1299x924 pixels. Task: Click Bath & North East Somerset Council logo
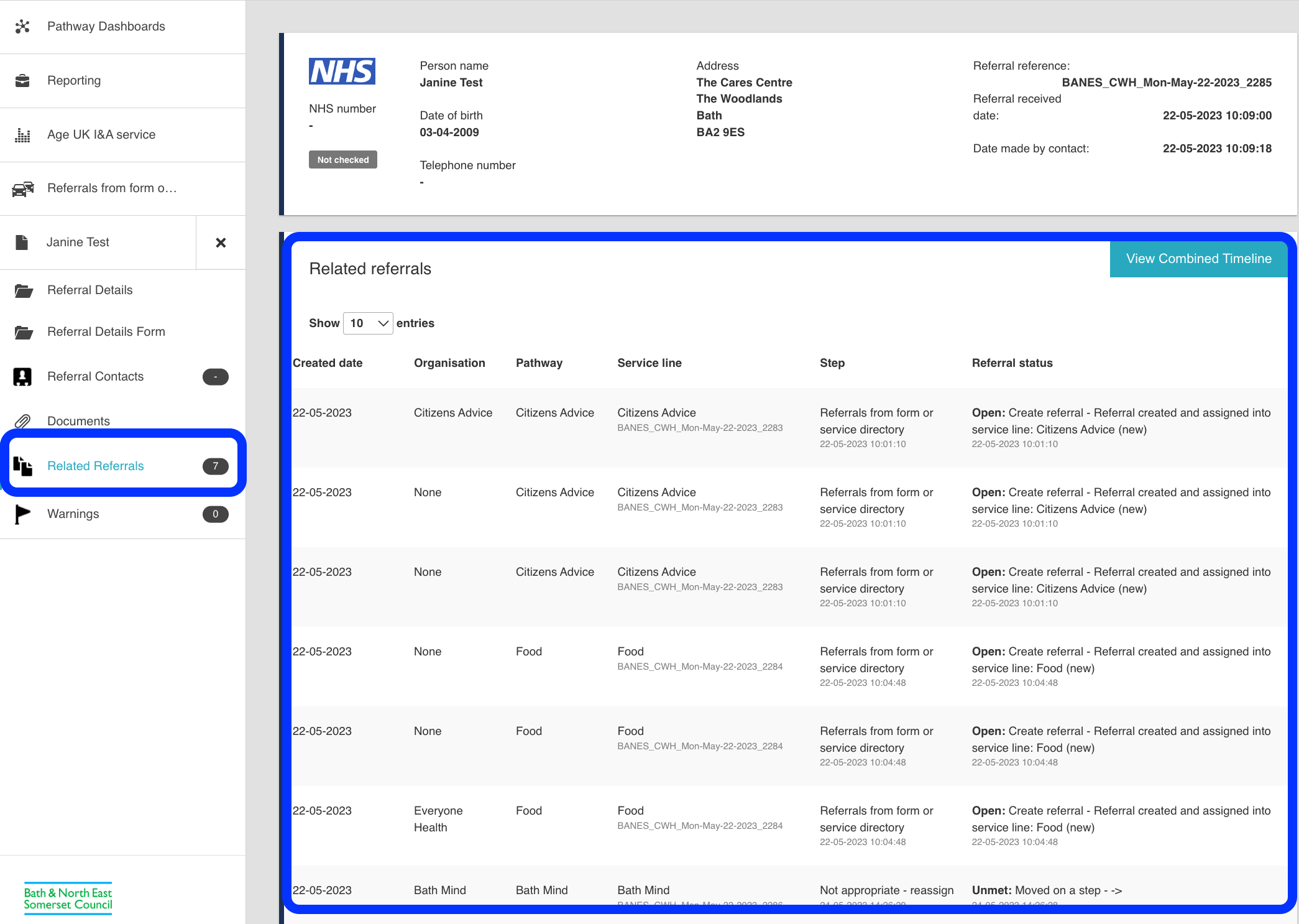pos(68,898)
